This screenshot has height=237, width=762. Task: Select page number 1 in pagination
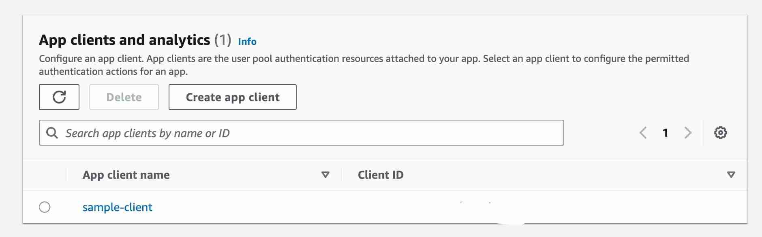(x=665, y=133)
